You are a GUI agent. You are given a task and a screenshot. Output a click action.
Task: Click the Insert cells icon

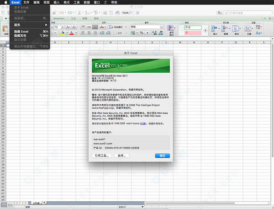pos(214,28)
